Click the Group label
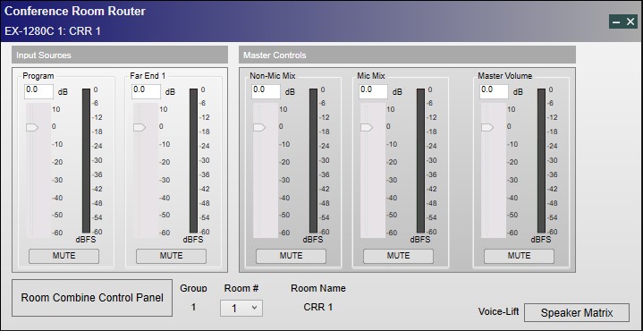The width and height of the screenshot is (643, 331). pyautogui.click(x=193, y=288)
